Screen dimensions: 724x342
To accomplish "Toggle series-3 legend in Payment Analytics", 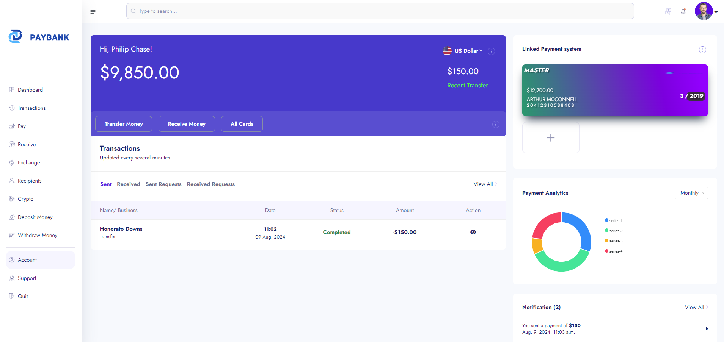I will (x=613, y=241).
